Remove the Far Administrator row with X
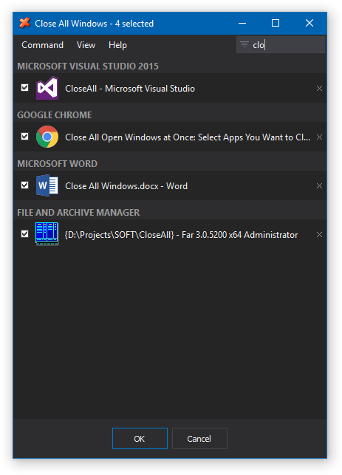342x475 pixels. 319,234
